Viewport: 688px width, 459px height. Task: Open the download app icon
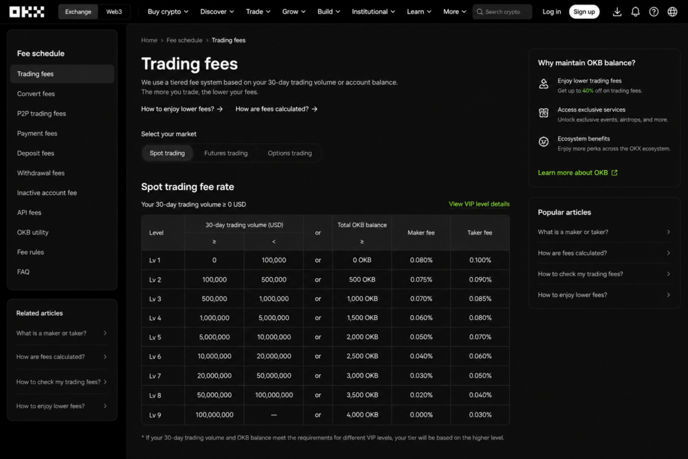click(617, 12)
